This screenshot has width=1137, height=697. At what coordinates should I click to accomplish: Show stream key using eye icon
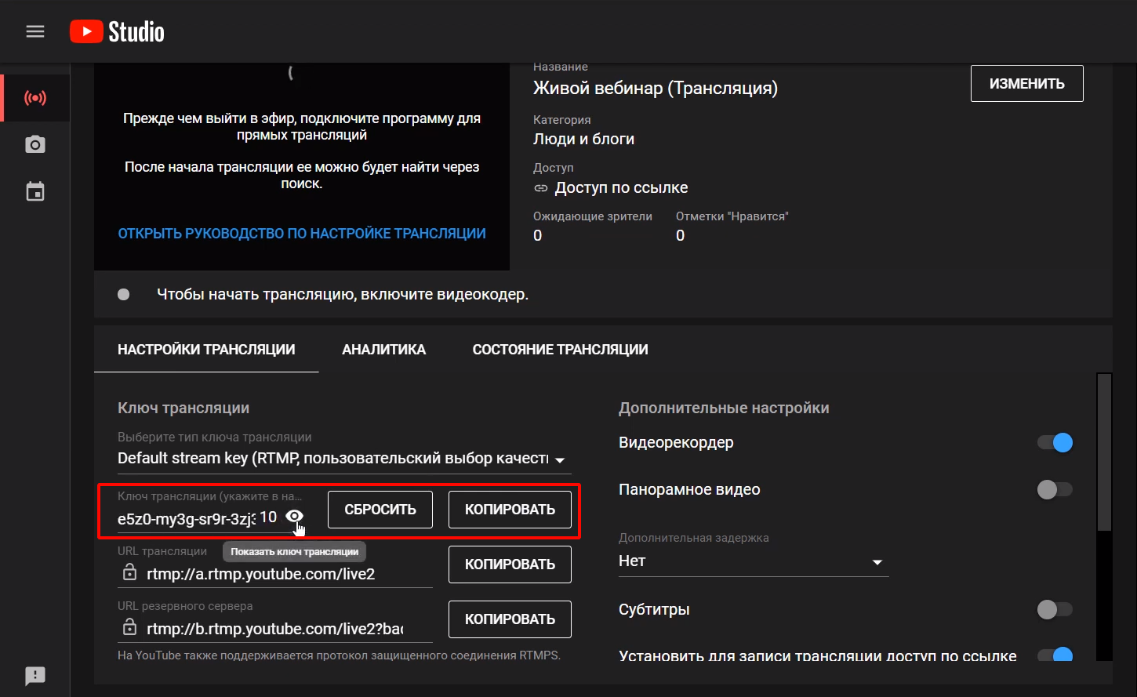[x=294, y=516]
